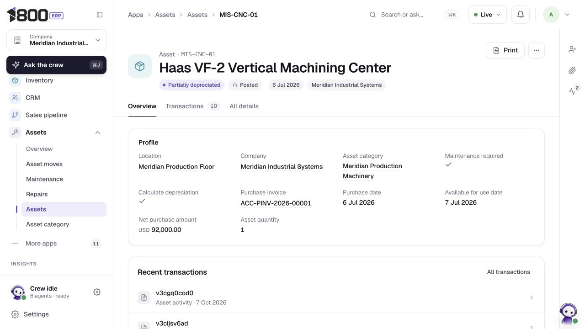Click the document icon of v3cgq0cod0
Screen dimensions: 585x329
tap(144, 297)
